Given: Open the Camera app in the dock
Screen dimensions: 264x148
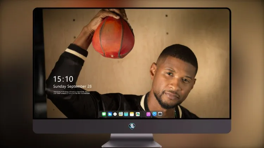Looking at the screenshot, I should coord(160,114).
